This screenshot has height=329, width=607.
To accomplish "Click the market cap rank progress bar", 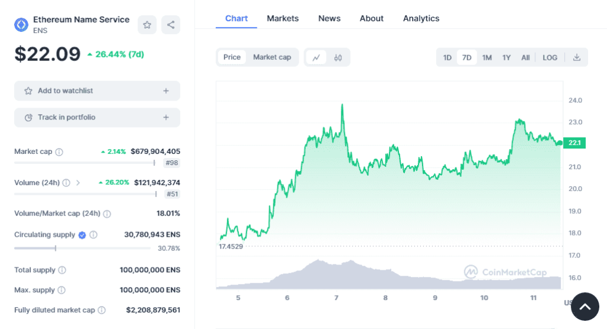I will 85,163.
